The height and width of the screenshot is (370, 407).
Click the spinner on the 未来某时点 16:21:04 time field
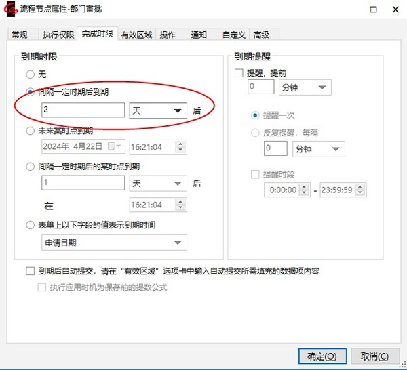tap(180, 146)
